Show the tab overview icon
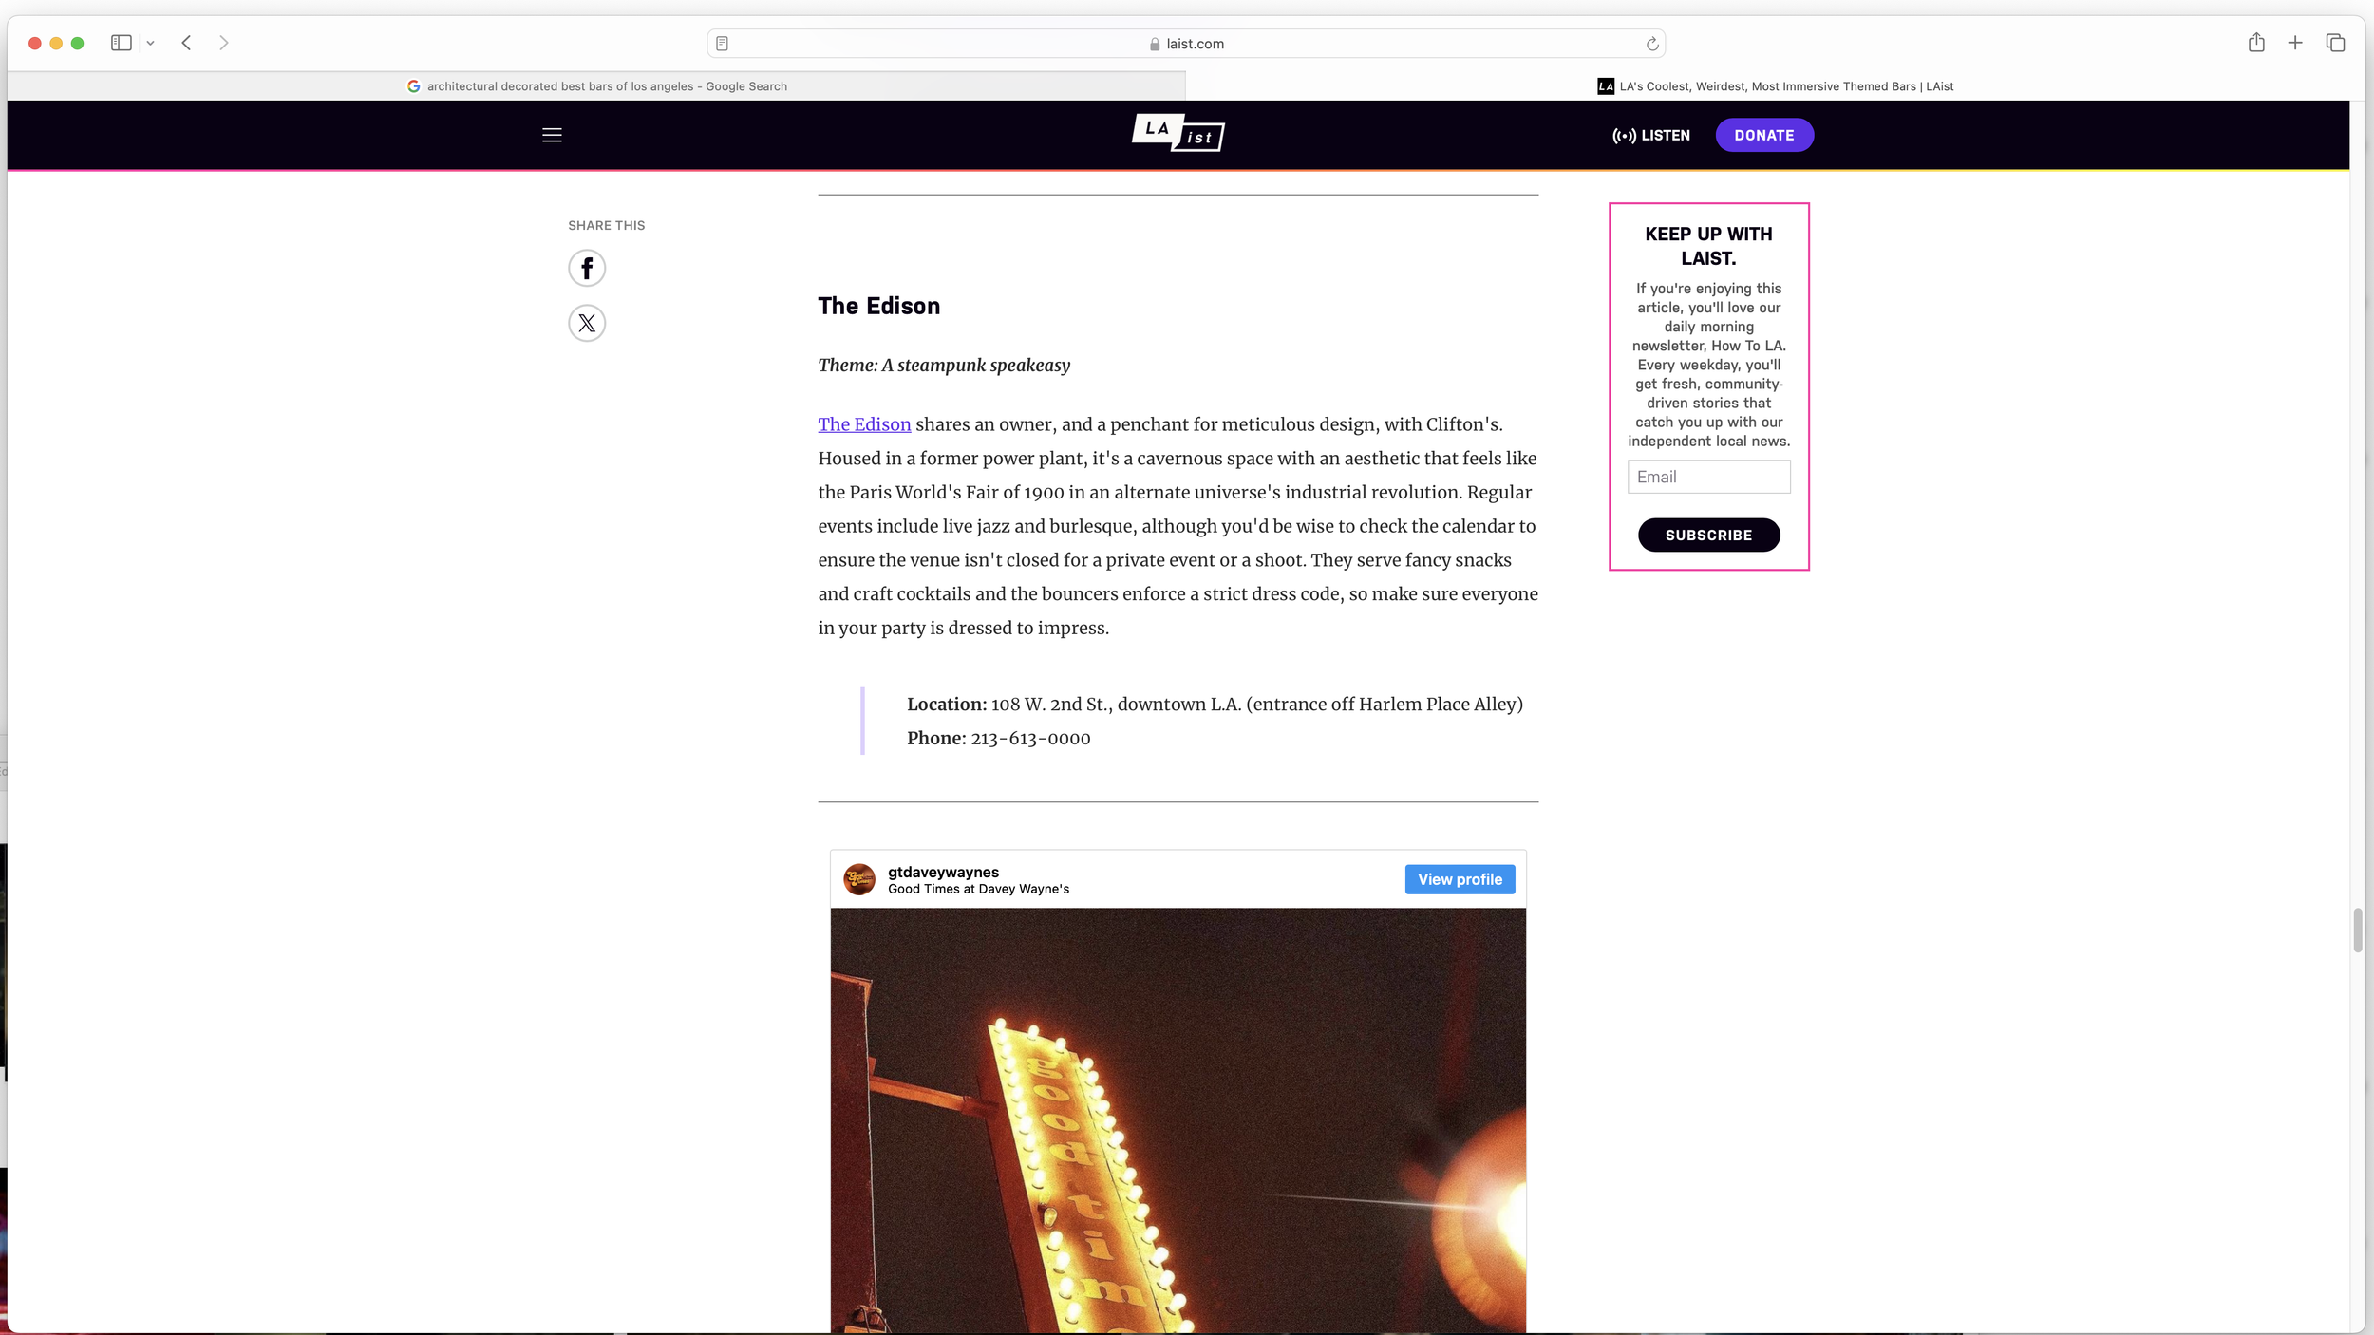 tap(2335, 43)
